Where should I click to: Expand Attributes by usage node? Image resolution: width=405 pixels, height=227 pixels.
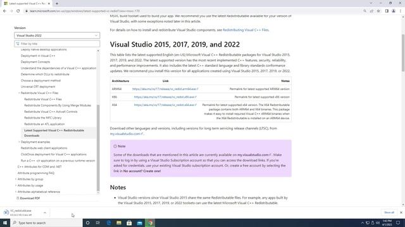pyautogui.click(x=16, y=185)
